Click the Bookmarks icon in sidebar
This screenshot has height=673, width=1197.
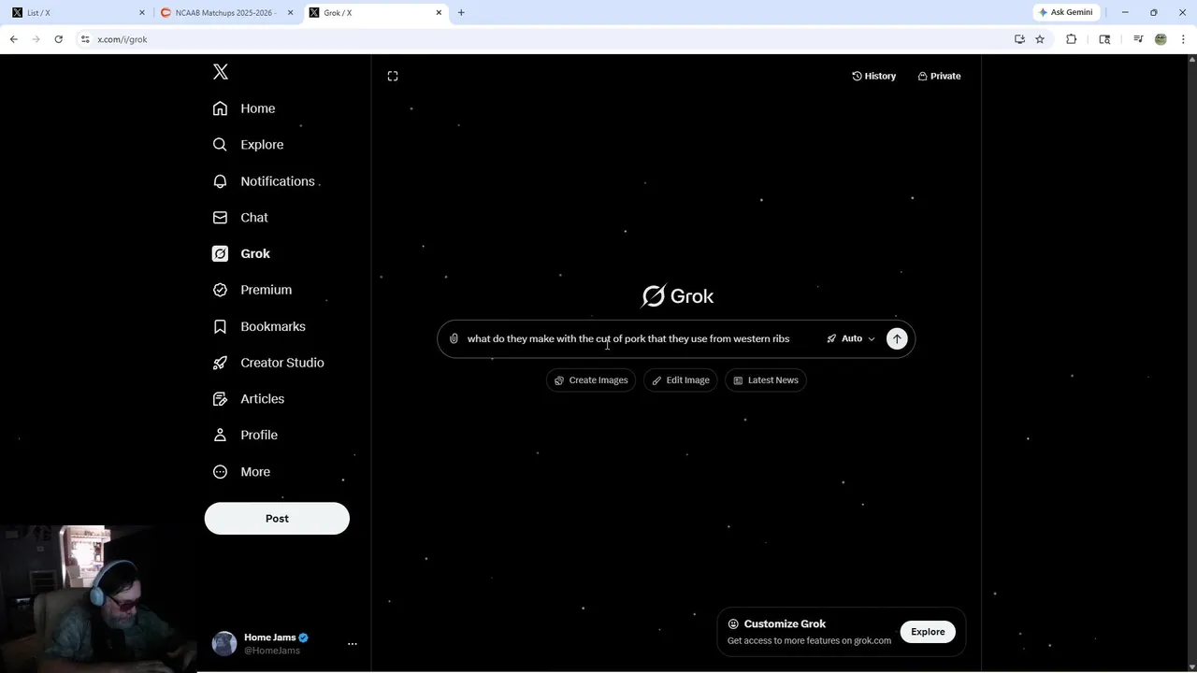pyautogui.click(x=220, y=326)
